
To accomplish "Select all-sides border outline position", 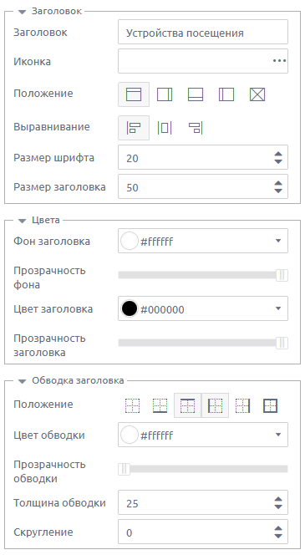I will pyautogui.click(x=271, y=405).
